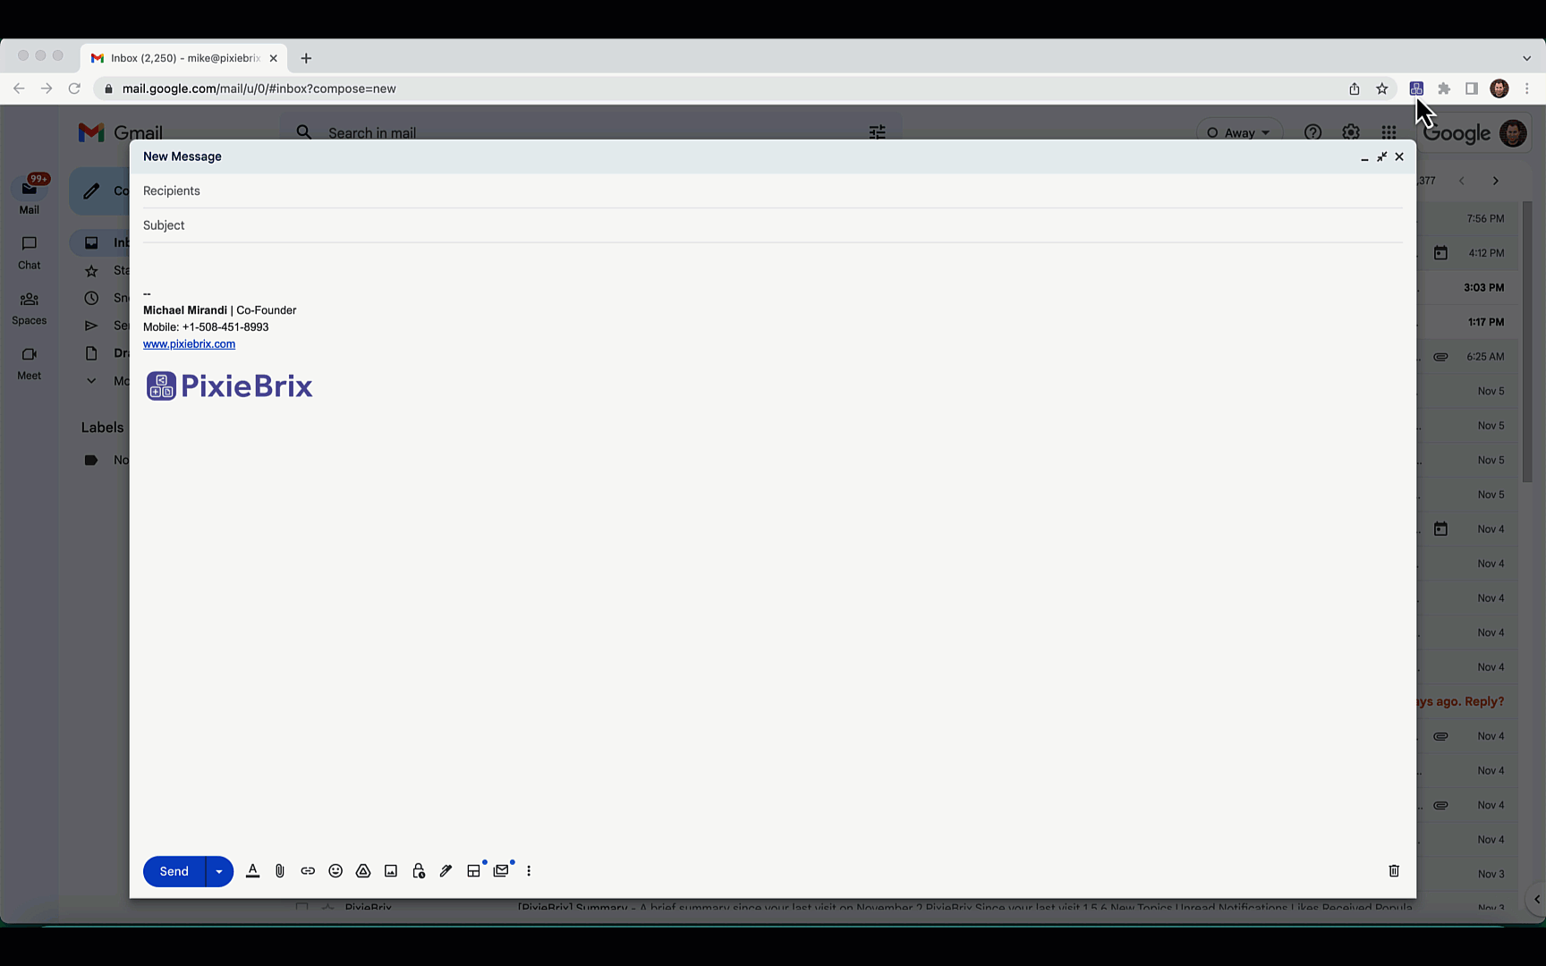This screenshot has width=1546, height=966.
Task: Attach files with the paperclip icon
Action: pyautogui.click(x=280, y=871)
